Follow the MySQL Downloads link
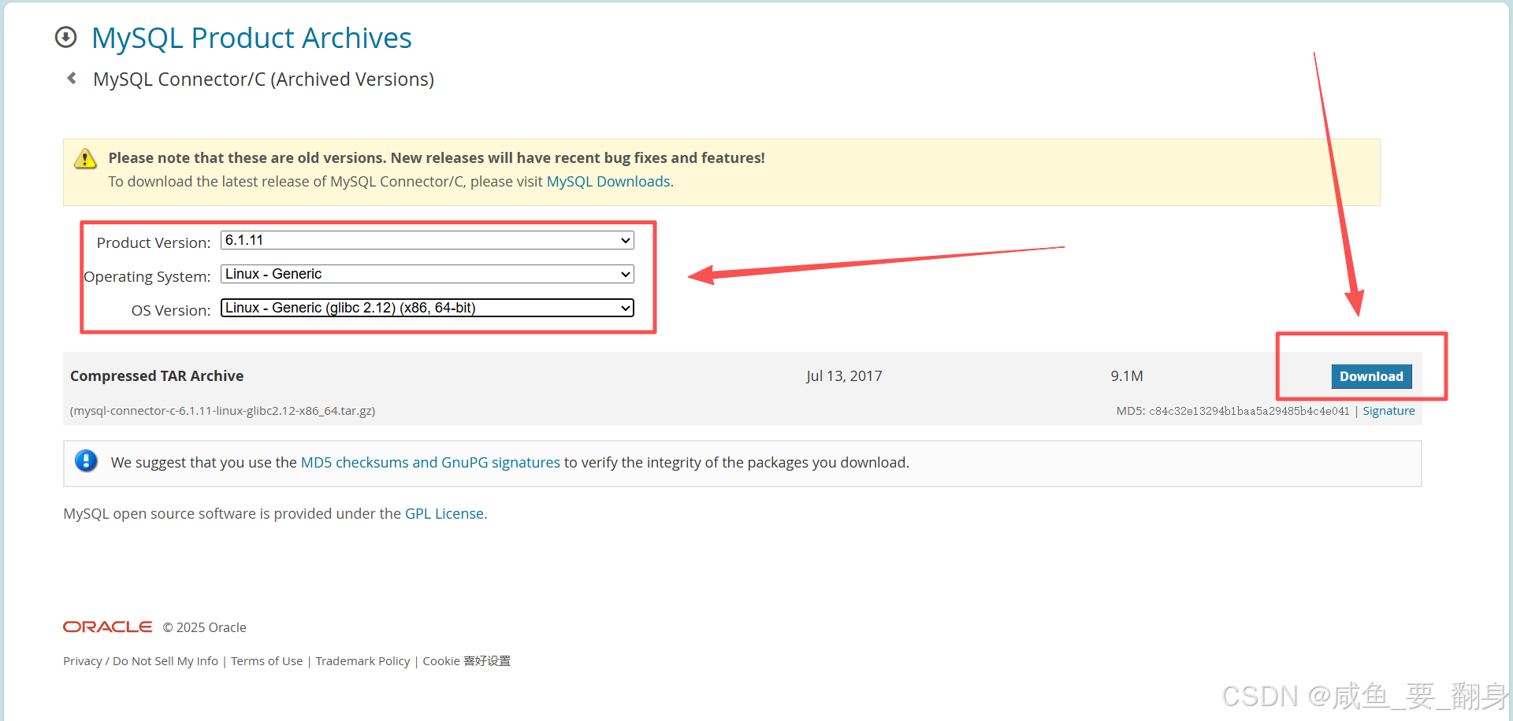 [608, 182]
